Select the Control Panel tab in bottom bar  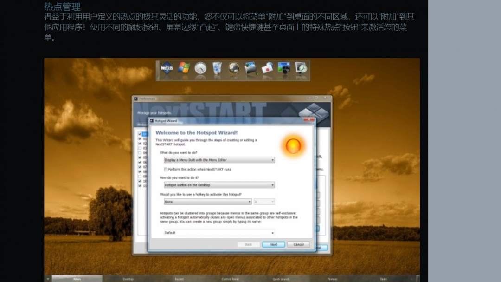click(x=230, y=279)
